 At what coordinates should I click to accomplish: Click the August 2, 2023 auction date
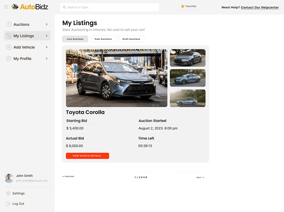coord(158,128)
